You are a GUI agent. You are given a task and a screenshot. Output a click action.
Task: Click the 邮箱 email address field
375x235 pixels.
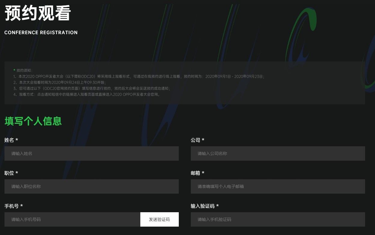coord(278,186)
